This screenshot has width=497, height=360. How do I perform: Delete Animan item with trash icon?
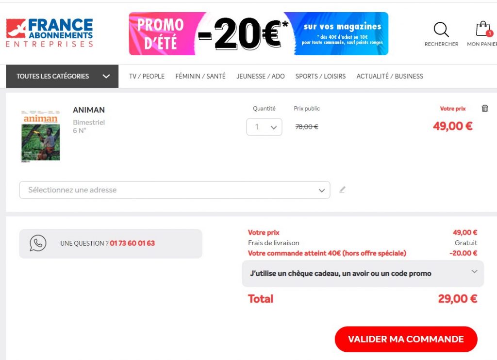tap(484, 109)
